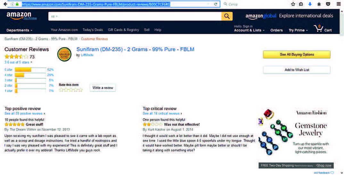Reload the page with the refresh icon
The width and height of the screenshot is (344, 175).
pyautogui.click(x=216, y=4)
